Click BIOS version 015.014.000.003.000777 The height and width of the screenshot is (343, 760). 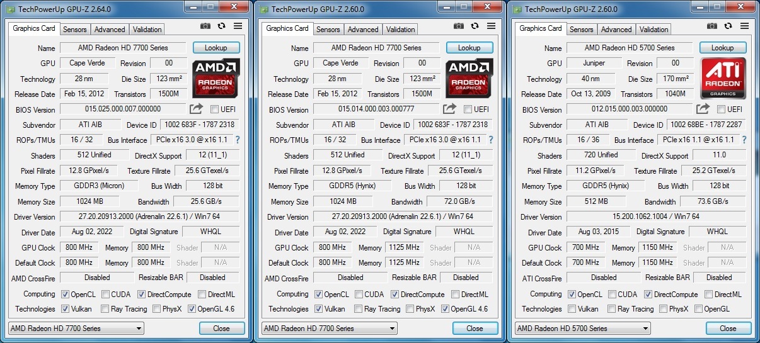[376, 109]
